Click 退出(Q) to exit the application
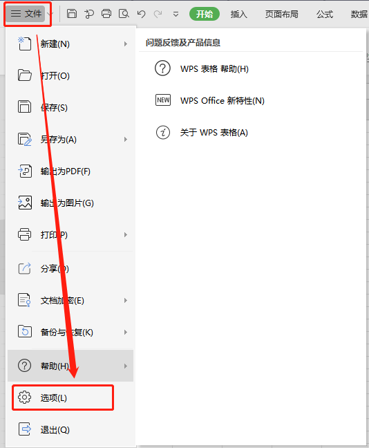The height and width of the screenshot is (448, 369). 70,429
